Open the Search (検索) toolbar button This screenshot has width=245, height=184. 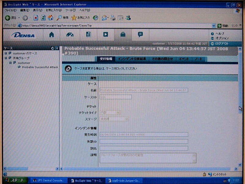click(62, 18)
